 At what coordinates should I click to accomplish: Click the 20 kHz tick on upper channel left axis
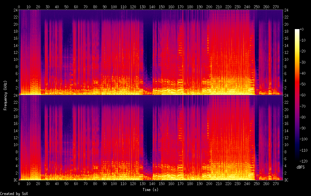[x=16, y=24]
